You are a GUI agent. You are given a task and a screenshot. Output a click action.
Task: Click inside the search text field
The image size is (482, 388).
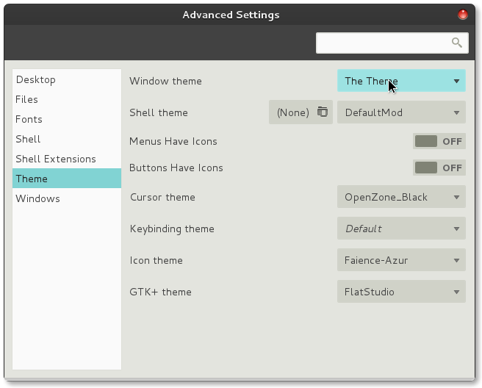click(x=383, y=43)
